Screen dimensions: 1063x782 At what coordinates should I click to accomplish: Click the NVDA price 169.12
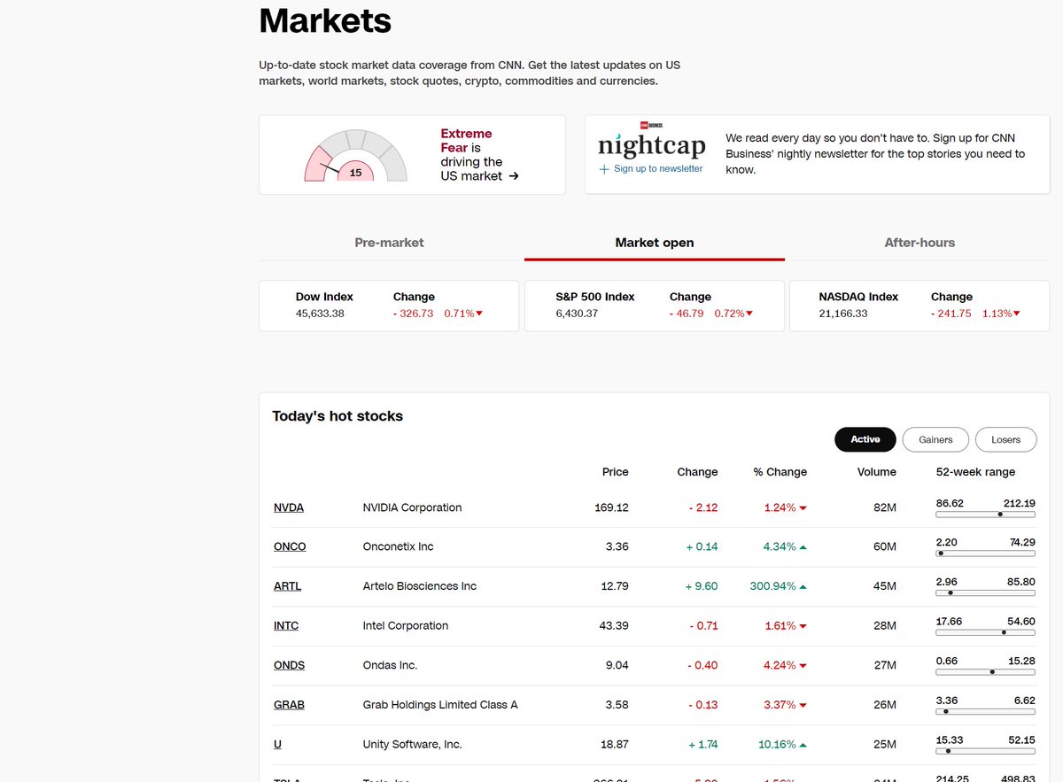click(612, 507)
